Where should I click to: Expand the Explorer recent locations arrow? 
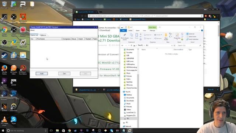point(129,45)
